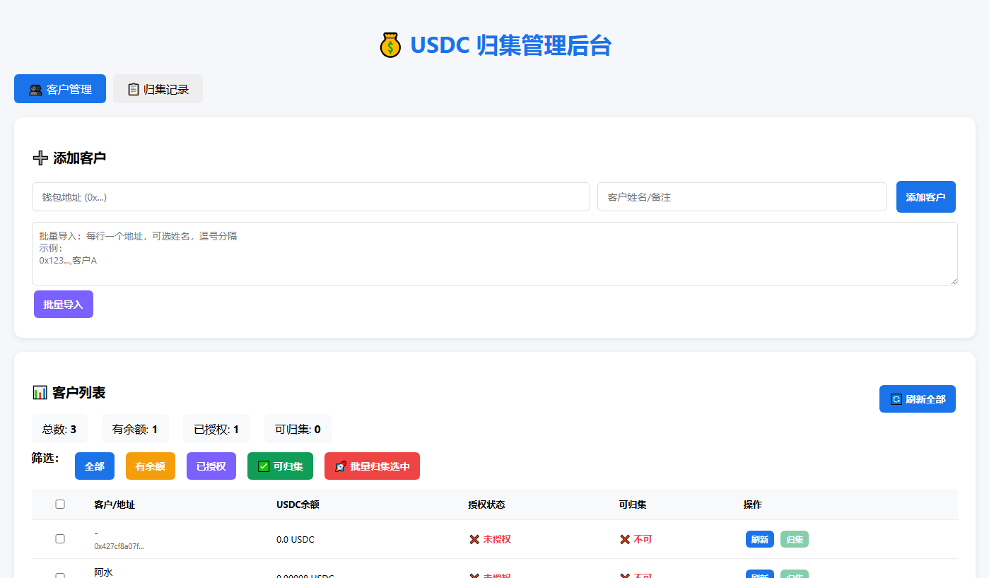Image resolution: width=989 pixels, height=578 pixels.
Task: Click the 可归集: 0 statistic
Action: [298, 429]
